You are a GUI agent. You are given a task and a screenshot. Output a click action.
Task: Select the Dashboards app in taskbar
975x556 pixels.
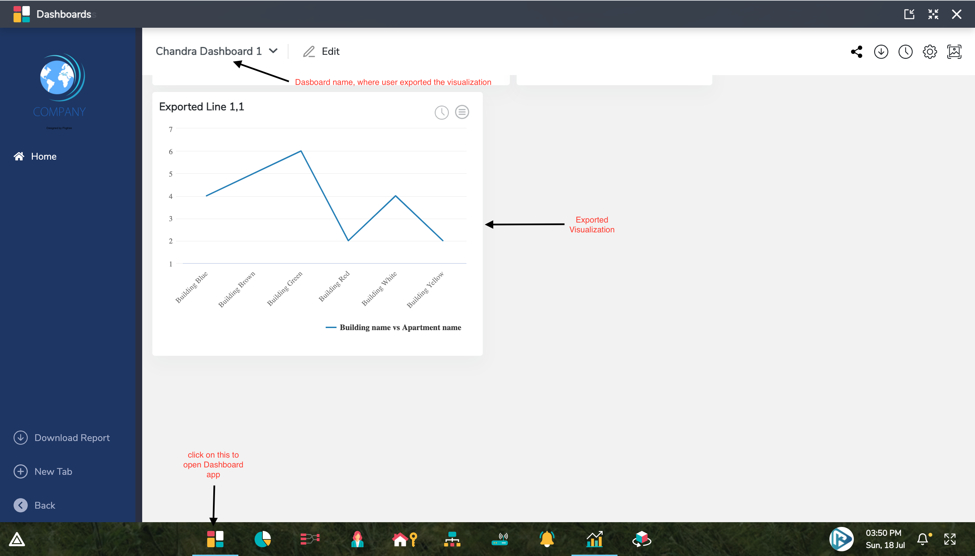(215, 539)
